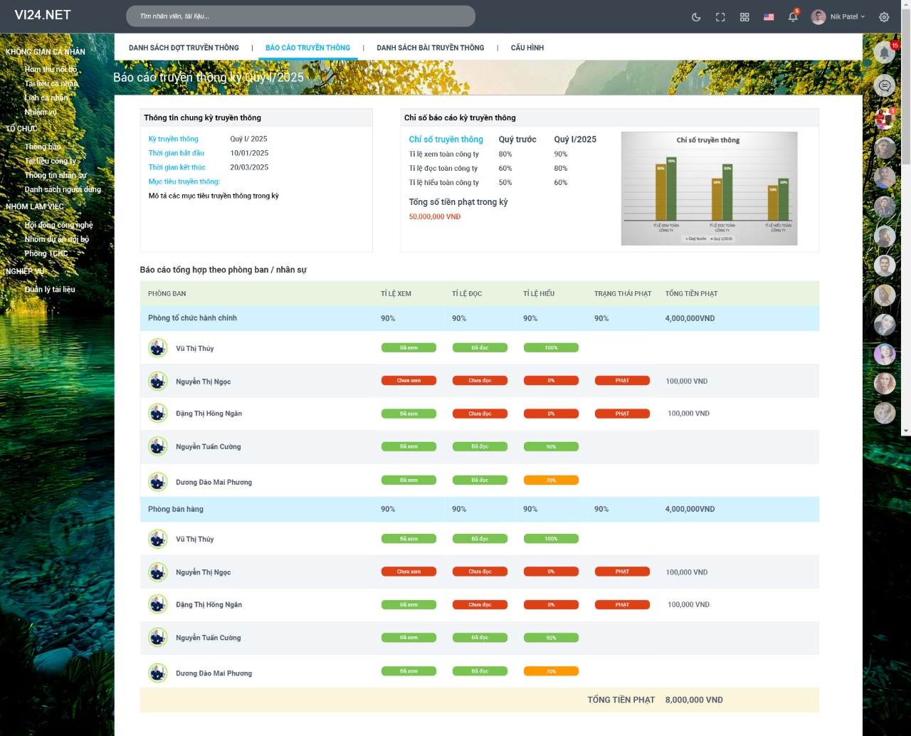
Task: Click Vũ Thị Thủy's avatar under Phòng tổ chức hành chính
Action: coord(158,348)
